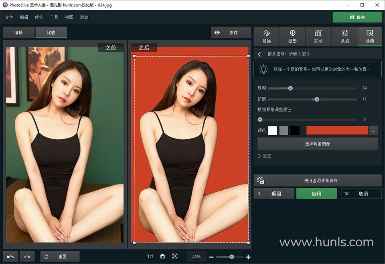Viewport: 385px width, 264px height.
Task: Click the bottom-right selection handle on after image
Action: point(248,243)
